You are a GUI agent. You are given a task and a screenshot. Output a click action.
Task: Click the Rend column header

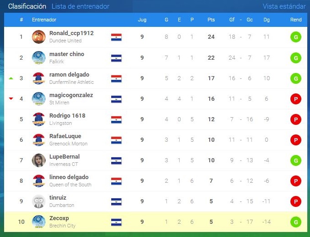coord(296,20)
